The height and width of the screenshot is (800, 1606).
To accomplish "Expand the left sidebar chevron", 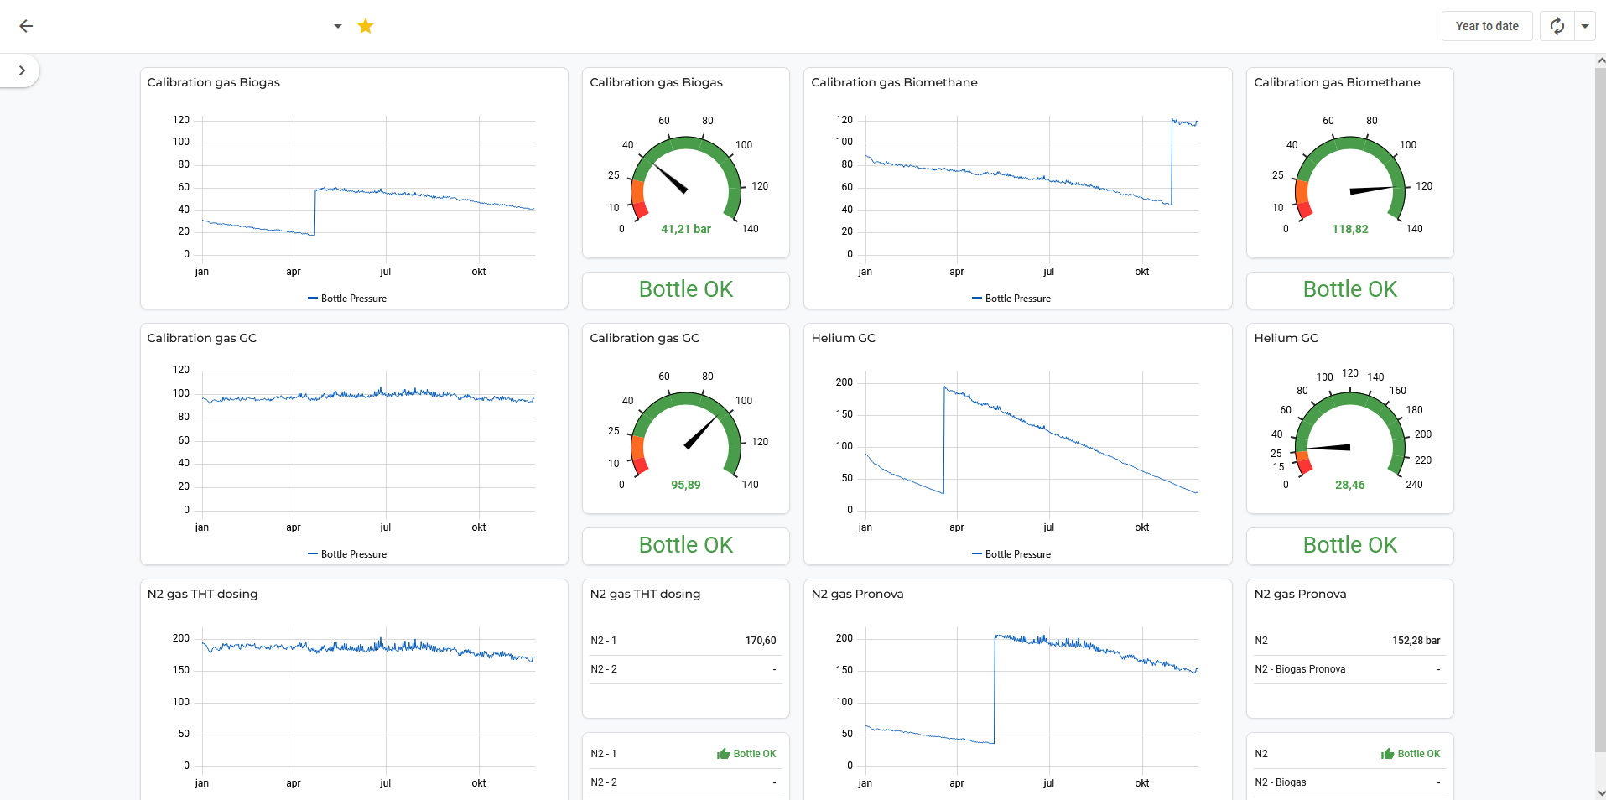I will tap(23, 70).
